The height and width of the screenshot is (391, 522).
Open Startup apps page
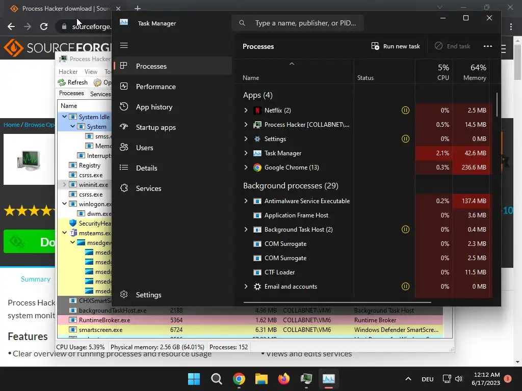click(x=172, y=127)
